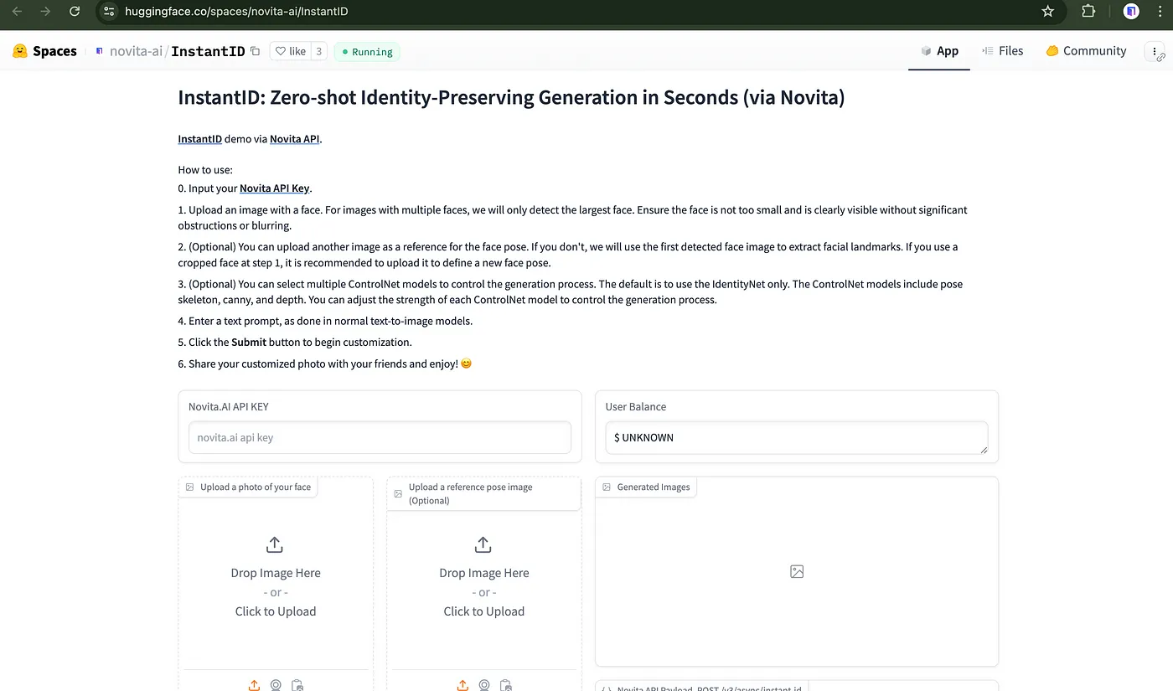This screenshot has width=1173, height=691.
Task: Bookmark this page using the star icon
Action: tap(1047, 12)
